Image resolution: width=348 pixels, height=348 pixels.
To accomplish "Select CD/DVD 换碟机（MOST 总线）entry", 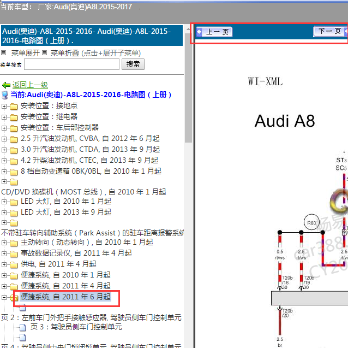I will tap(83, 192).
